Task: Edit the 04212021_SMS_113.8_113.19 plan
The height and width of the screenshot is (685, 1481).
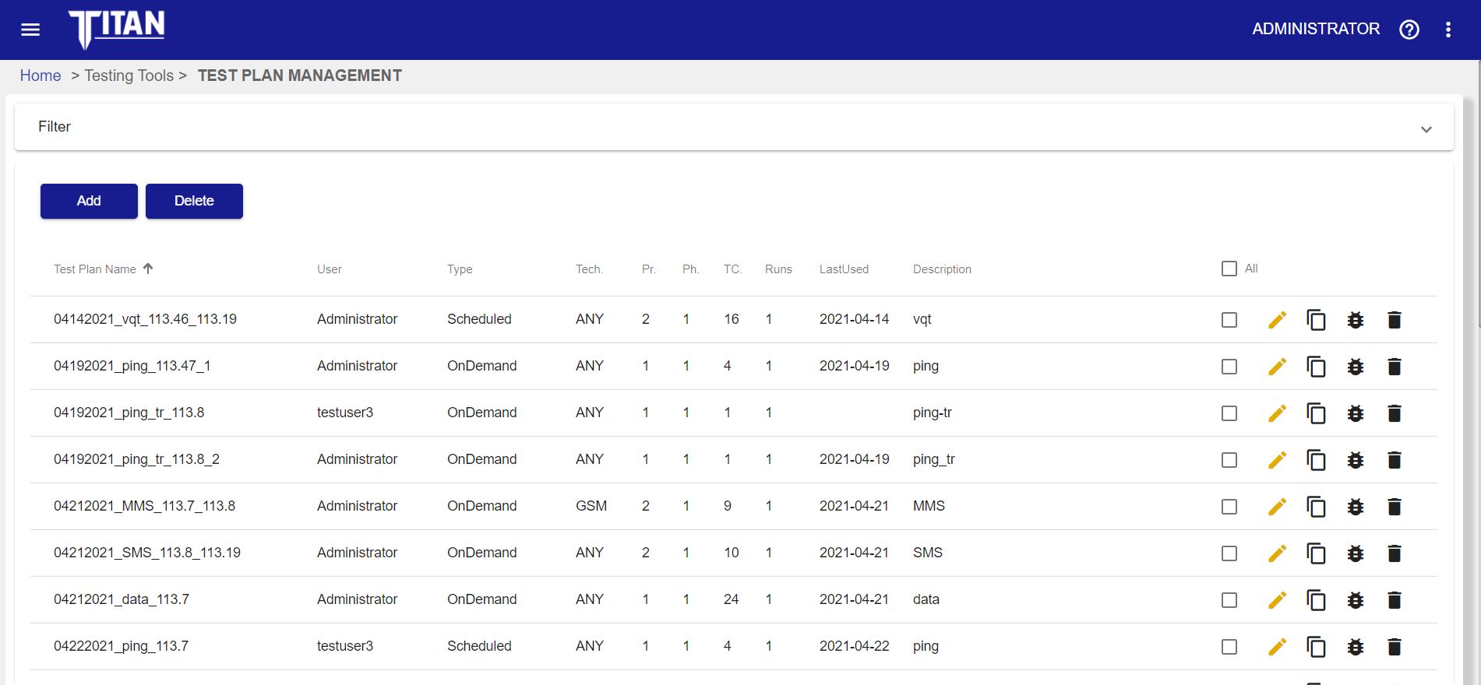Action: pos(1277,553)
